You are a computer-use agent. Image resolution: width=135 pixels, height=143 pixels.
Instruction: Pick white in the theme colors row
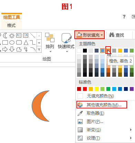[x=79, y=50]
